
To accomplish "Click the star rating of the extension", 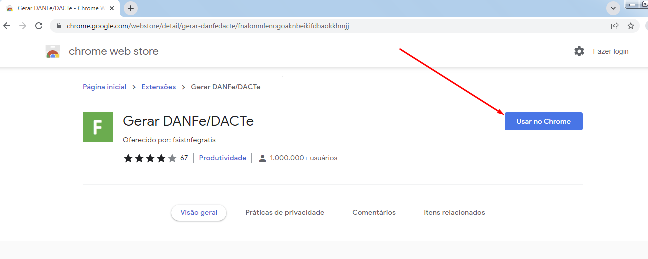I will click(x=150, y=158).
